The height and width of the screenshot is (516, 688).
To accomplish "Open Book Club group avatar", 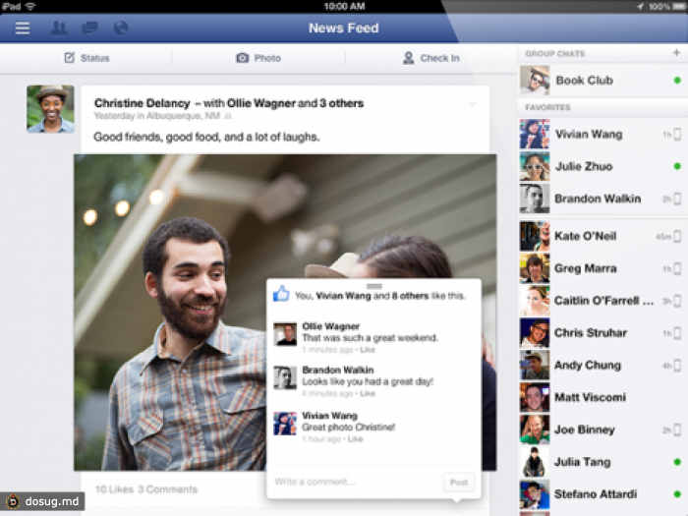I will tap(535, 81).
